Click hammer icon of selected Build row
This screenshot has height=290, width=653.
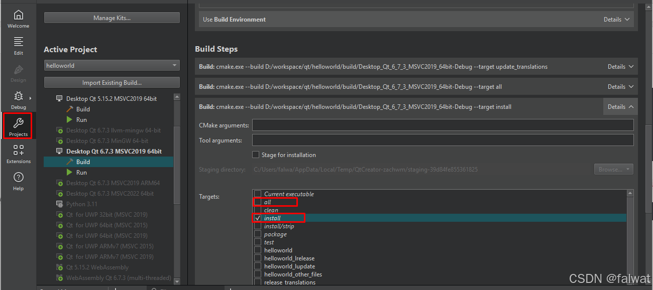[70, 162]
